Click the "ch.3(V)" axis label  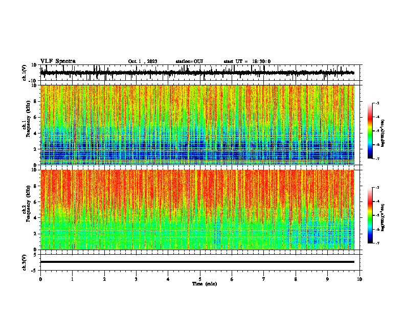point(25,262)
